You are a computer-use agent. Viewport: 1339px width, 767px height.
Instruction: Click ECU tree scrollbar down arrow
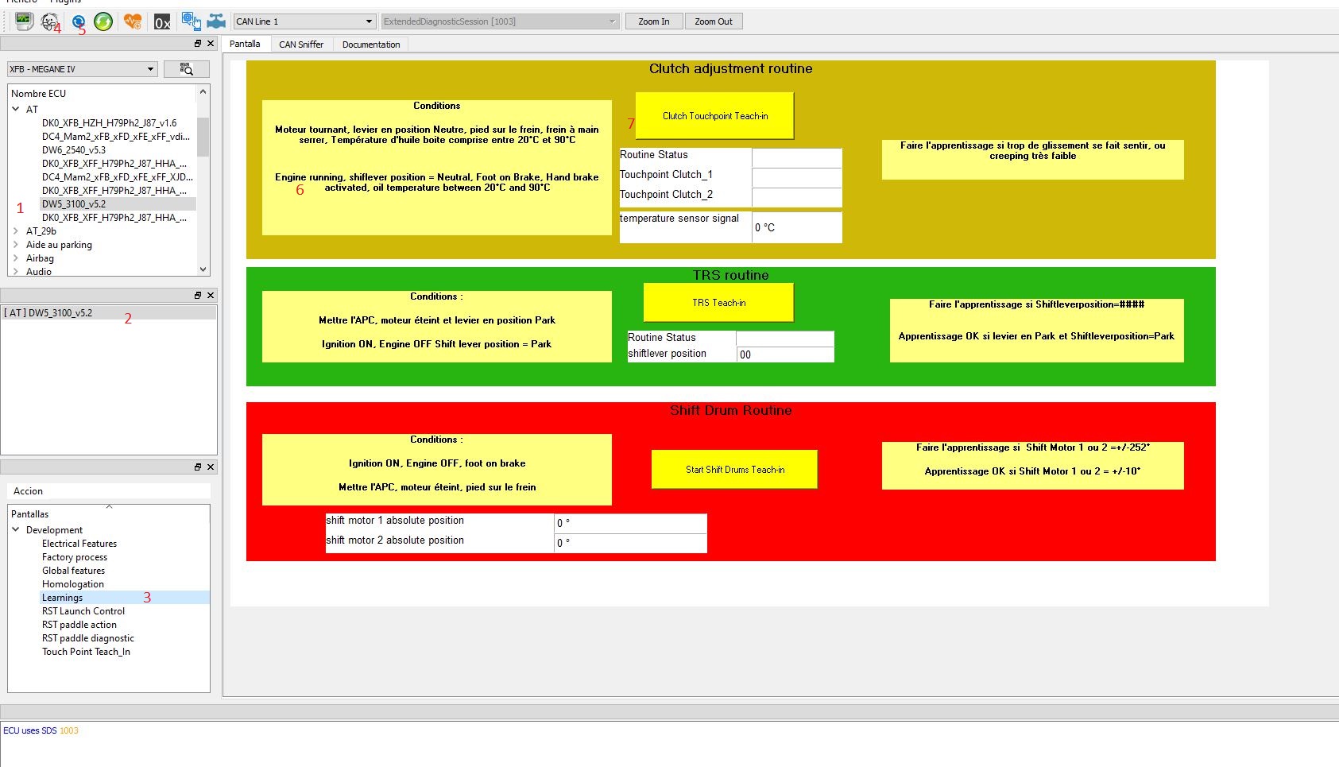(203, 269)
